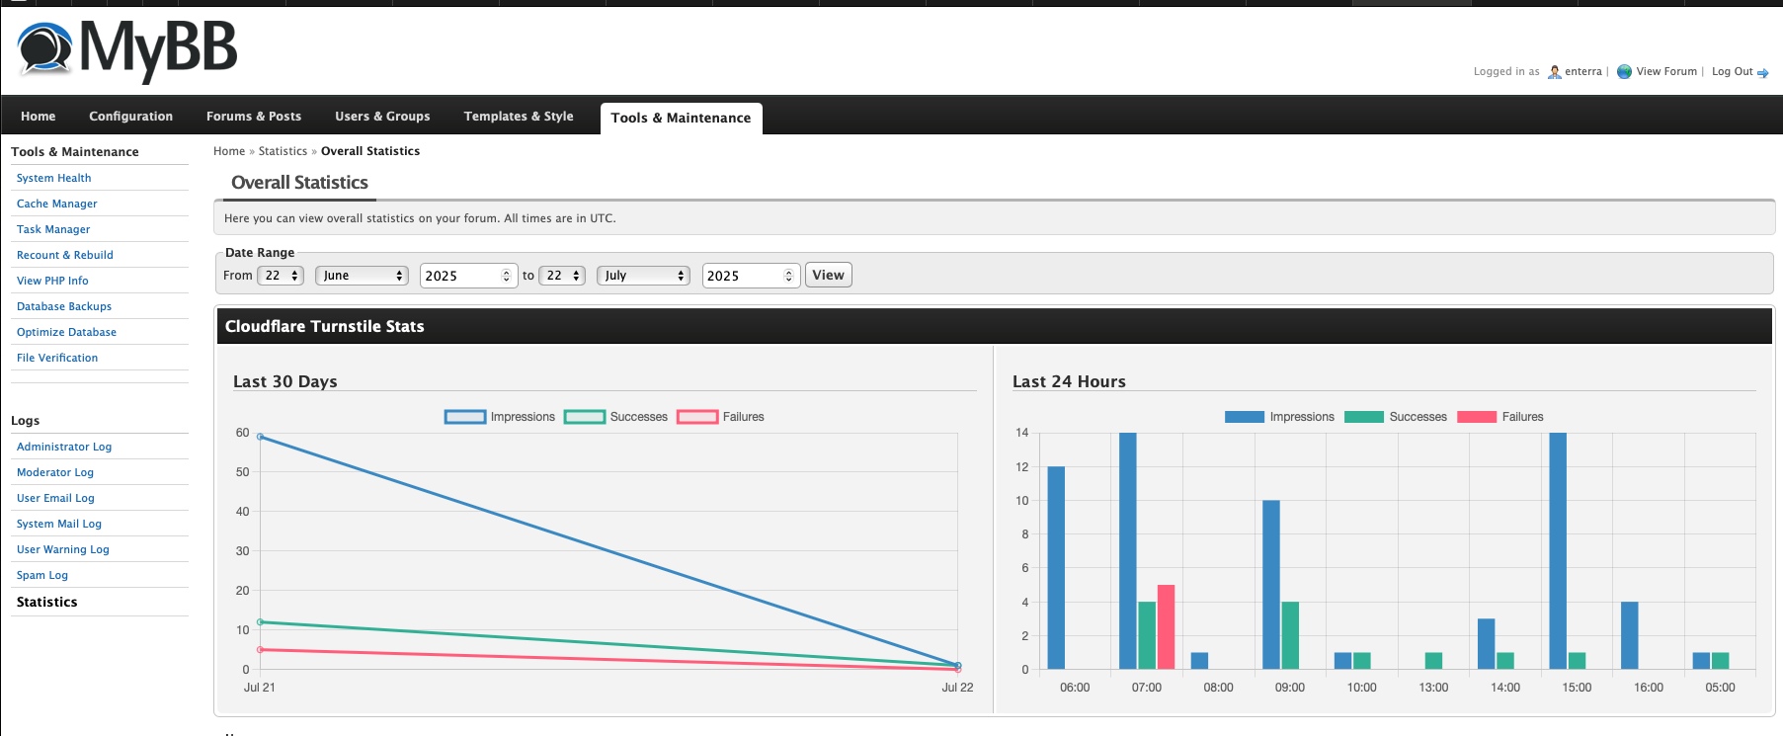The width and height of the screenshot is (1783, 736).
Task: Open the From day dropdown
Action: pyautogui.click(x=281, y=276)
